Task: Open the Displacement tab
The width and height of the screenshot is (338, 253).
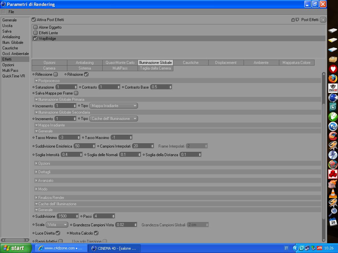Action: [x=226, y=62]
